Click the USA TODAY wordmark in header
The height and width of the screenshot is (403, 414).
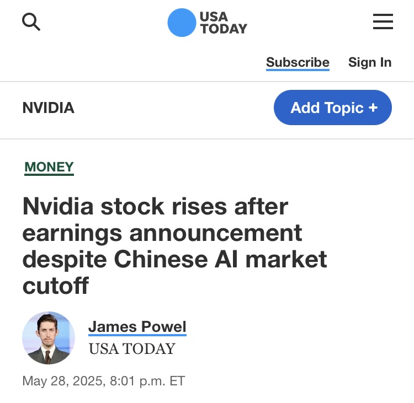coord(223,23)
